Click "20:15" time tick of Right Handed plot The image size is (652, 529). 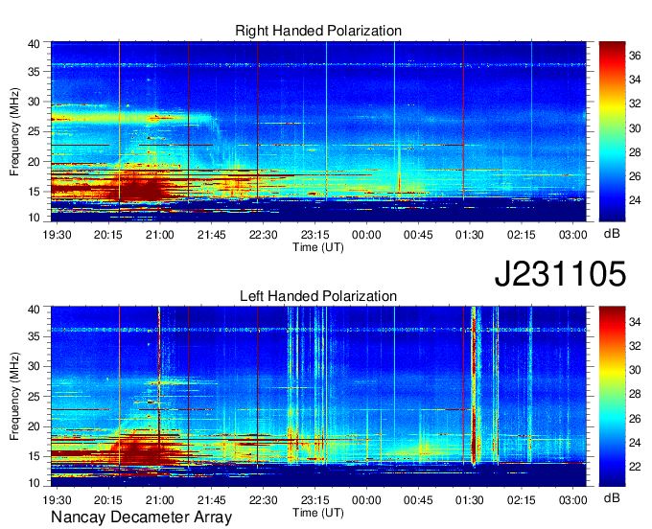[x=108, y=235]
